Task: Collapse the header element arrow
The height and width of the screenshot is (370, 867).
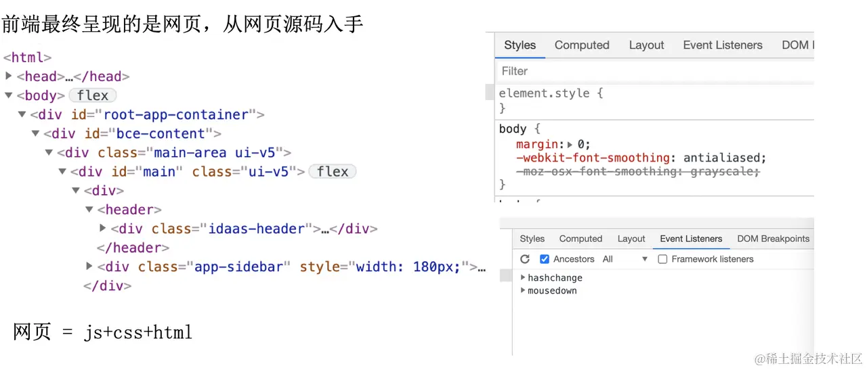Action: point(89,210)
